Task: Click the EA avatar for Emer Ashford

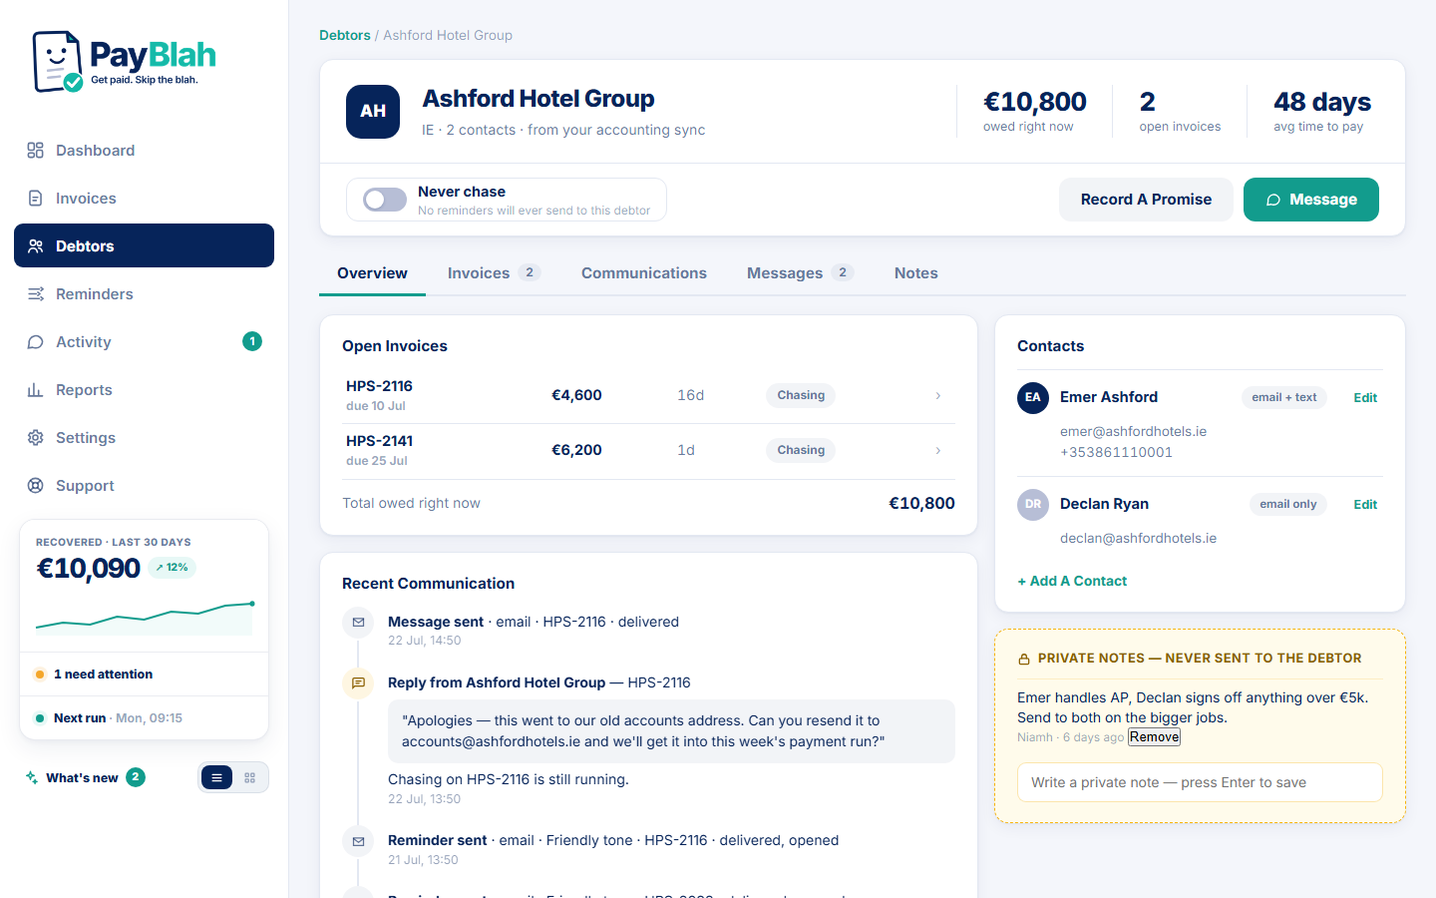Action: point(1033,397)
